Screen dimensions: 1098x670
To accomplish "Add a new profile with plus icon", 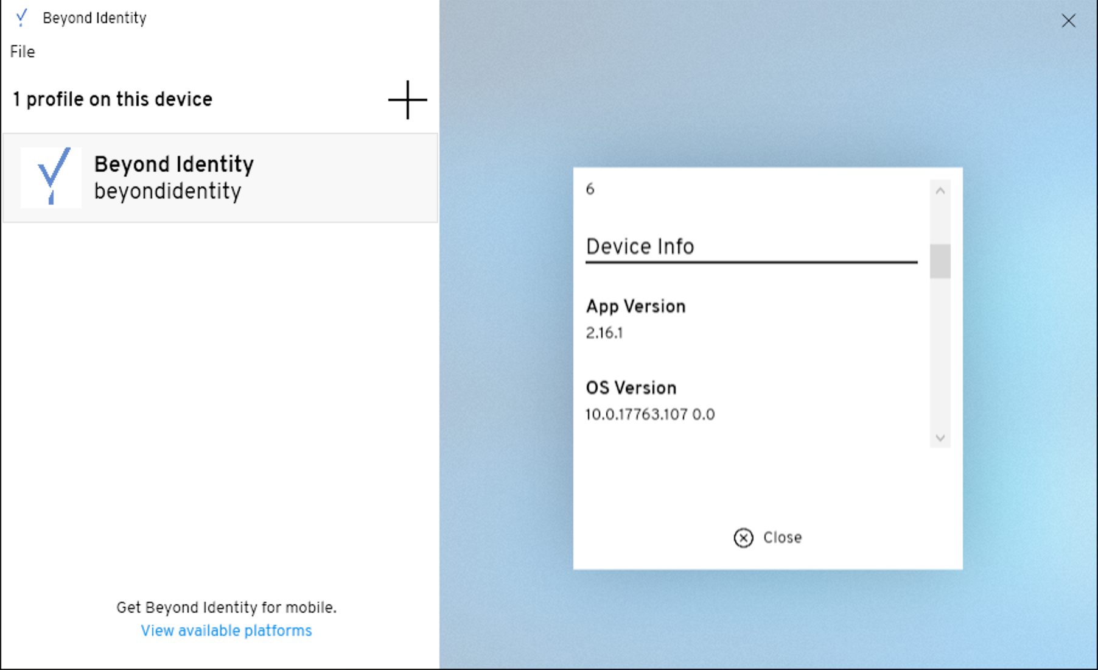I will pyautogui.click(x=407, y=100).
